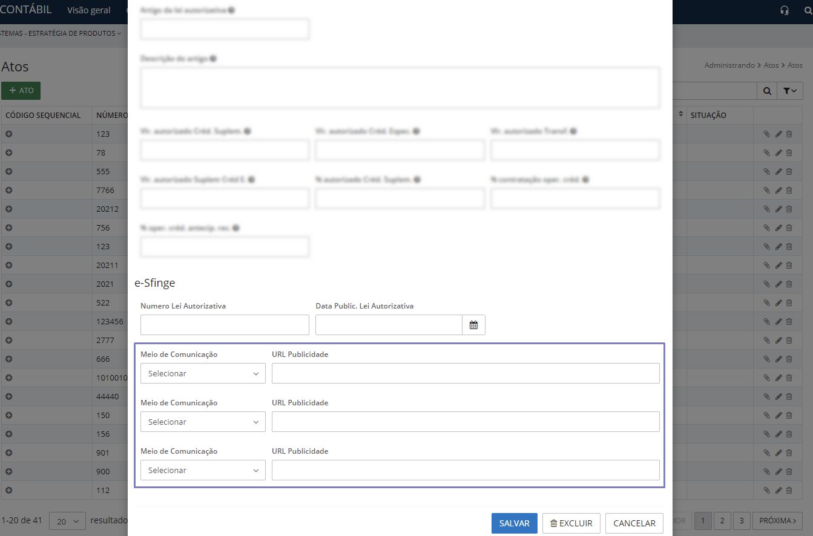Click the Salvar button
This screenshot has width=813, height=536.
[515, 523]
